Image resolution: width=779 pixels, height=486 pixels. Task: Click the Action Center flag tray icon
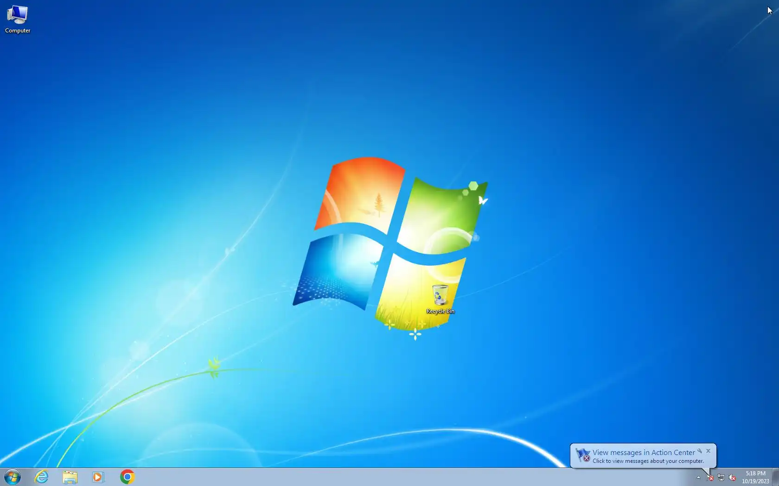(x=710, y=477)
